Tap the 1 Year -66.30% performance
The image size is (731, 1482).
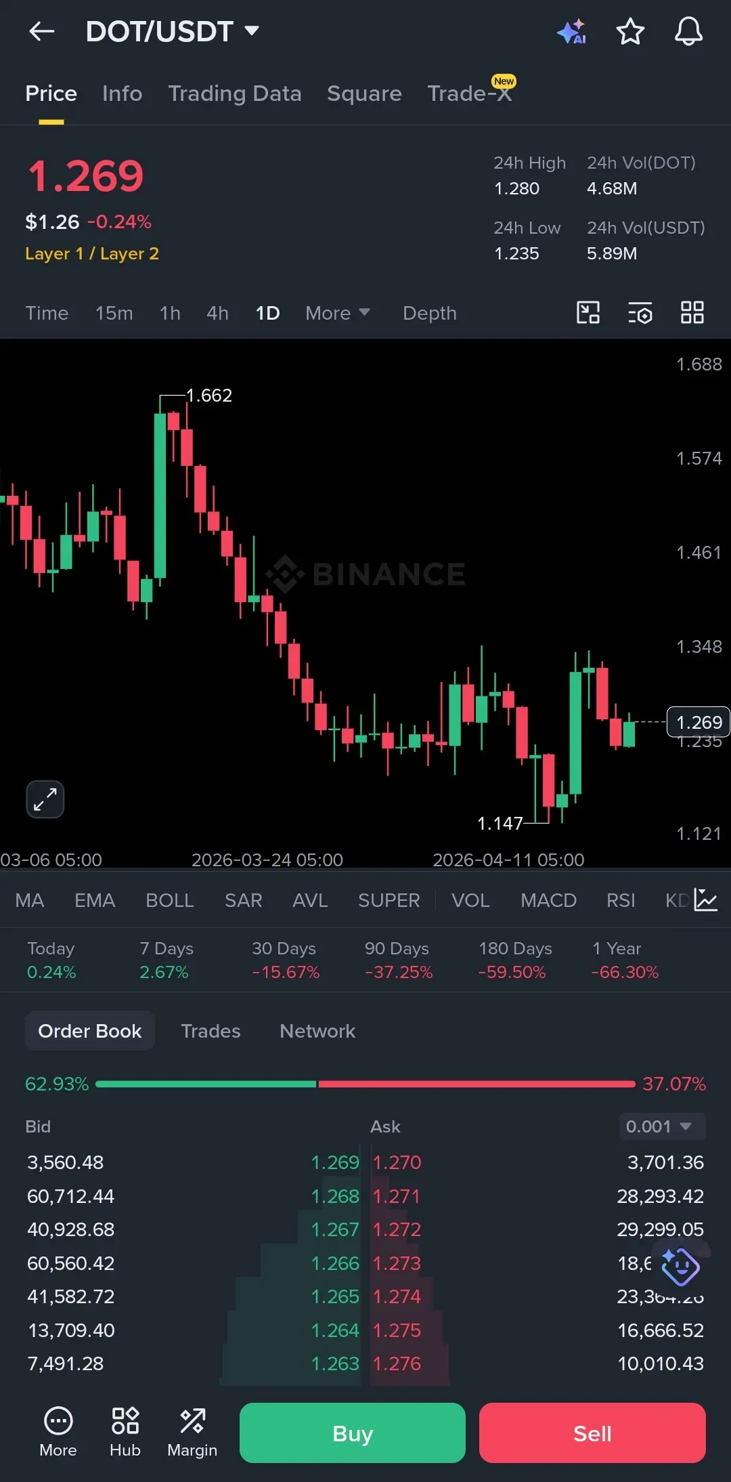click(625, 960)
